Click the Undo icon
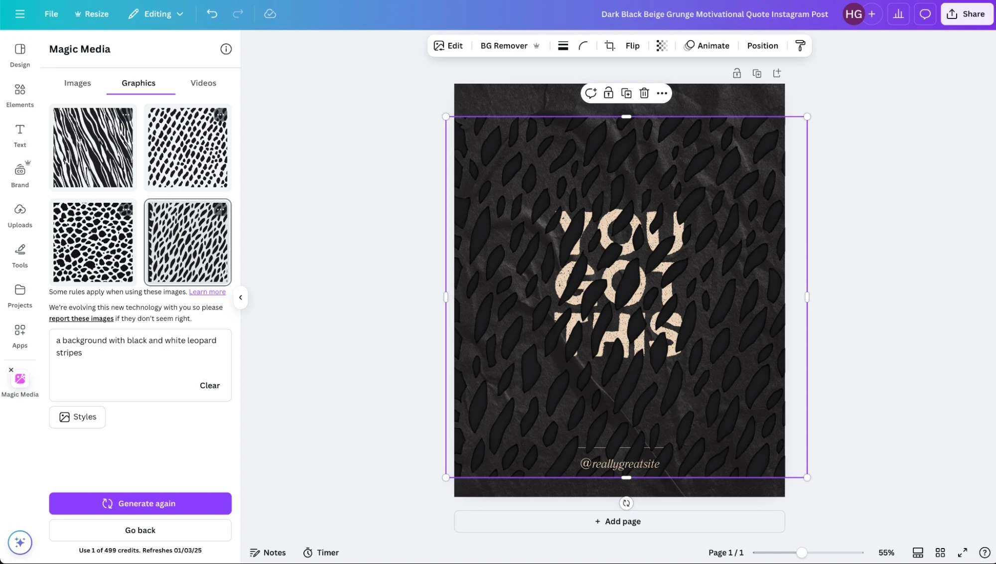 tap(212, 13)
